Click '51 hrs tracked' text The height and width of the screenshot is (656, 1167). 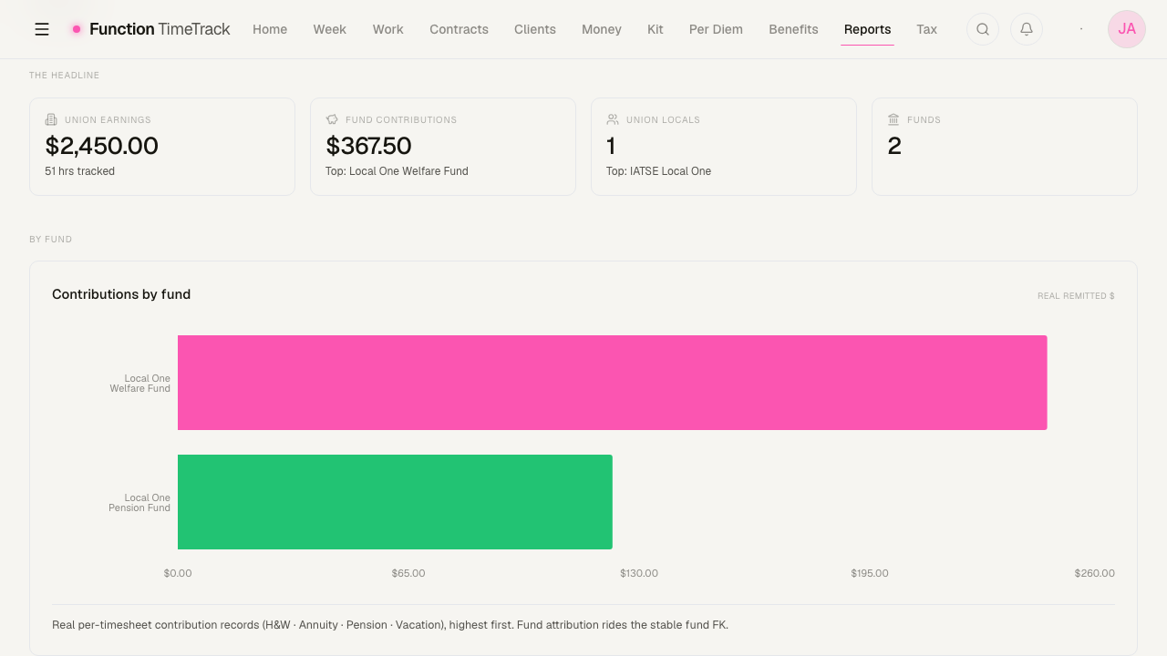click(80, 171)
